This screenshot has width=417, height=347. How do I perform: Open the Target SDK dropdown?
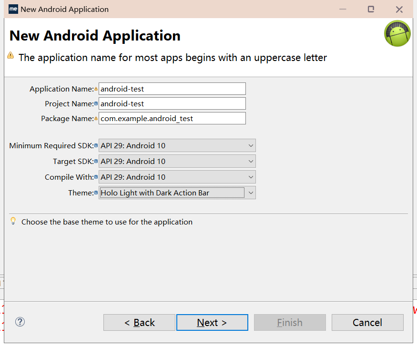tap(251, 161)
